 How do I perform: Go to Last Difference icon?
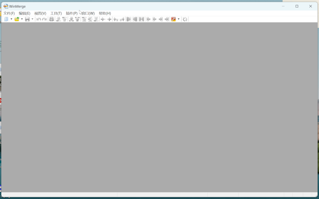pyautogui.click(x=96, y=19)
